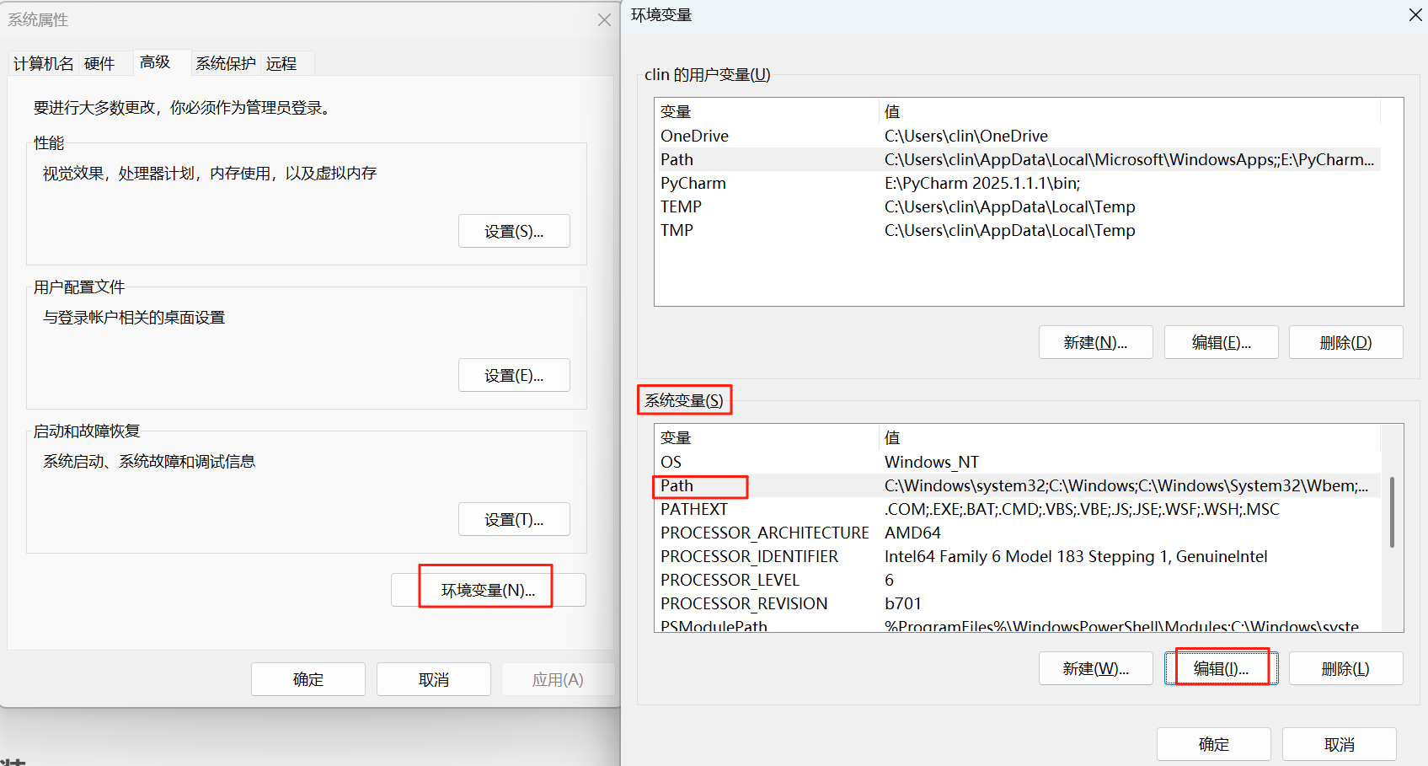
Task: Click value C:\Users\clin\OneDrive
Action: click(x=966, y=136)
